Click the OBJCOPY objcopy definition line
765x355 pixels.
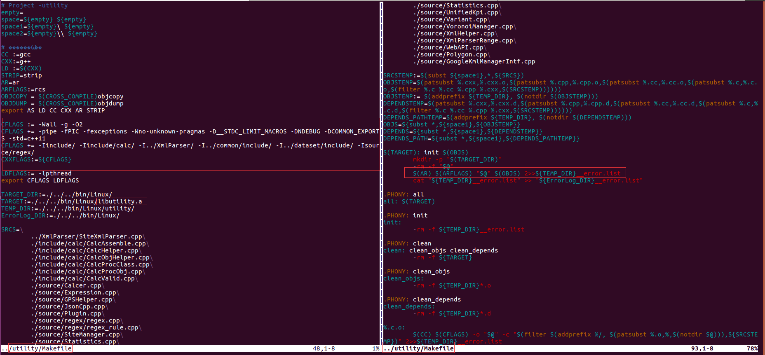[62, 96]
